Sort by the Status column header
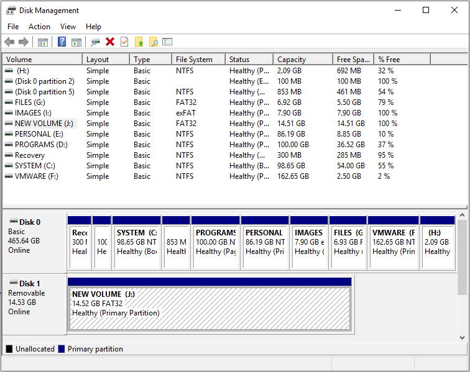Viewport: 470px width, 372px height. tap(249, 60)
